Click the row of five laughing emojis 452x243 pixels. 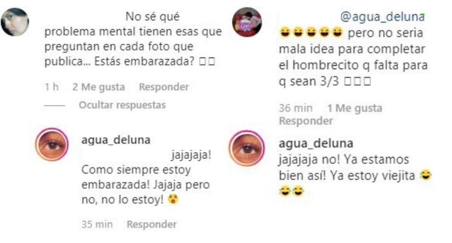pos(311,32)
